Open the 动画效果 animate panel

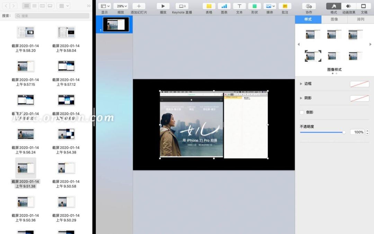[349, 6]
